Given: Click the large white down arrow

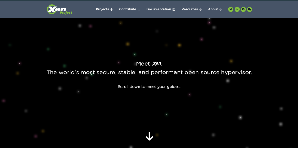Looking at the screenshot, I should [149, 136].
